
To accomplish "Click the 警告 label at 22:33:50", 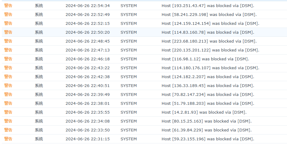I will point(8,130).
